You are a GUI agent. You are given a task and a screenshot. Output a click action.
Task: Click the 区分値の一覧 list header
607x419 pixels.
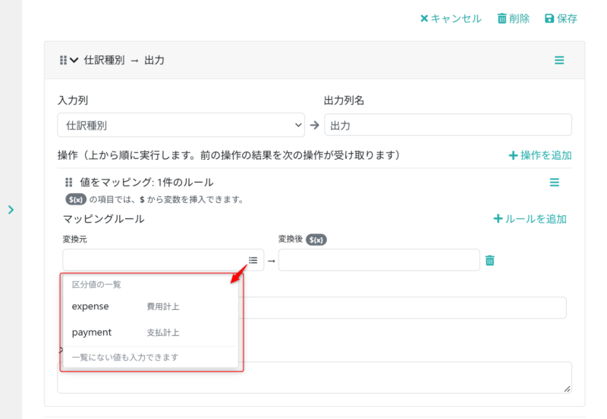tap(96, 285)
